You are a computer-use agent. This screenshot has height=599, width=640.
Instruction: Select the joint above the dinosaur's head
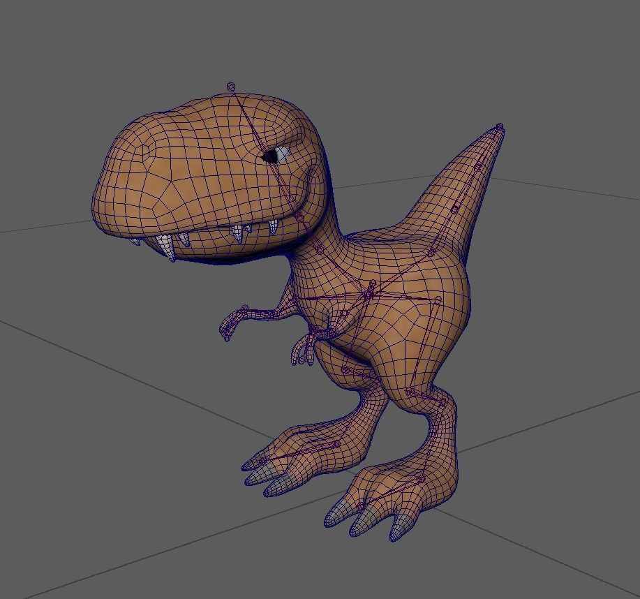coord(231,87)
